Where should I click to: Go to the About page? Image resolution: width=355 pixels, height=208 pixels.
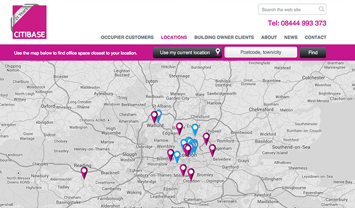[x=269, y=37]
